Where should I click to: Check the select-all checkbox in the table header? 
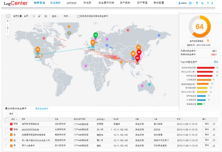(x=7, y=119)
